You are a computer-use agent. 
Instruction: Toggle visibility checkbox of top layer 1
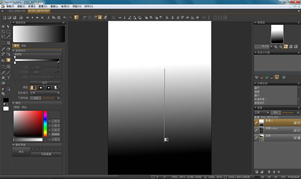(295, 123)
